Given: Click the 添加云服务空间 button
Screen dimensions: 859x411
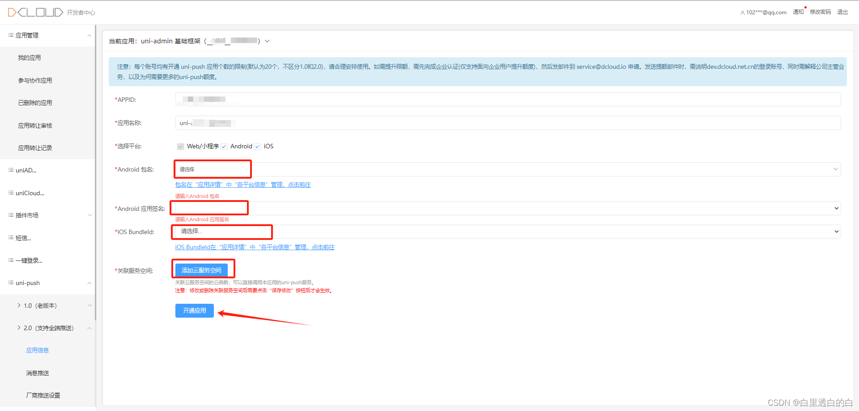Looking at the screenshot, I should (x=201, y=270).
